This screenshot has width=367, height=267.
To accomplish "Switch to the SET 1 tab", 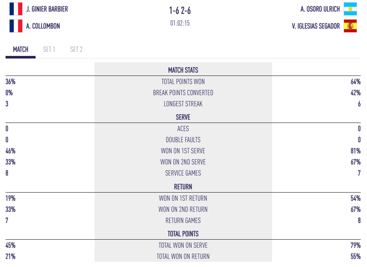I will click(x=49, y=49).
